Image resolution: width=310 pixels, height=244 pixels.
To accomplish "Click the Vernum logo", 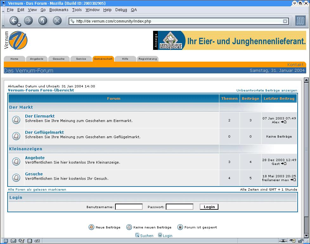I will (16, 40).
